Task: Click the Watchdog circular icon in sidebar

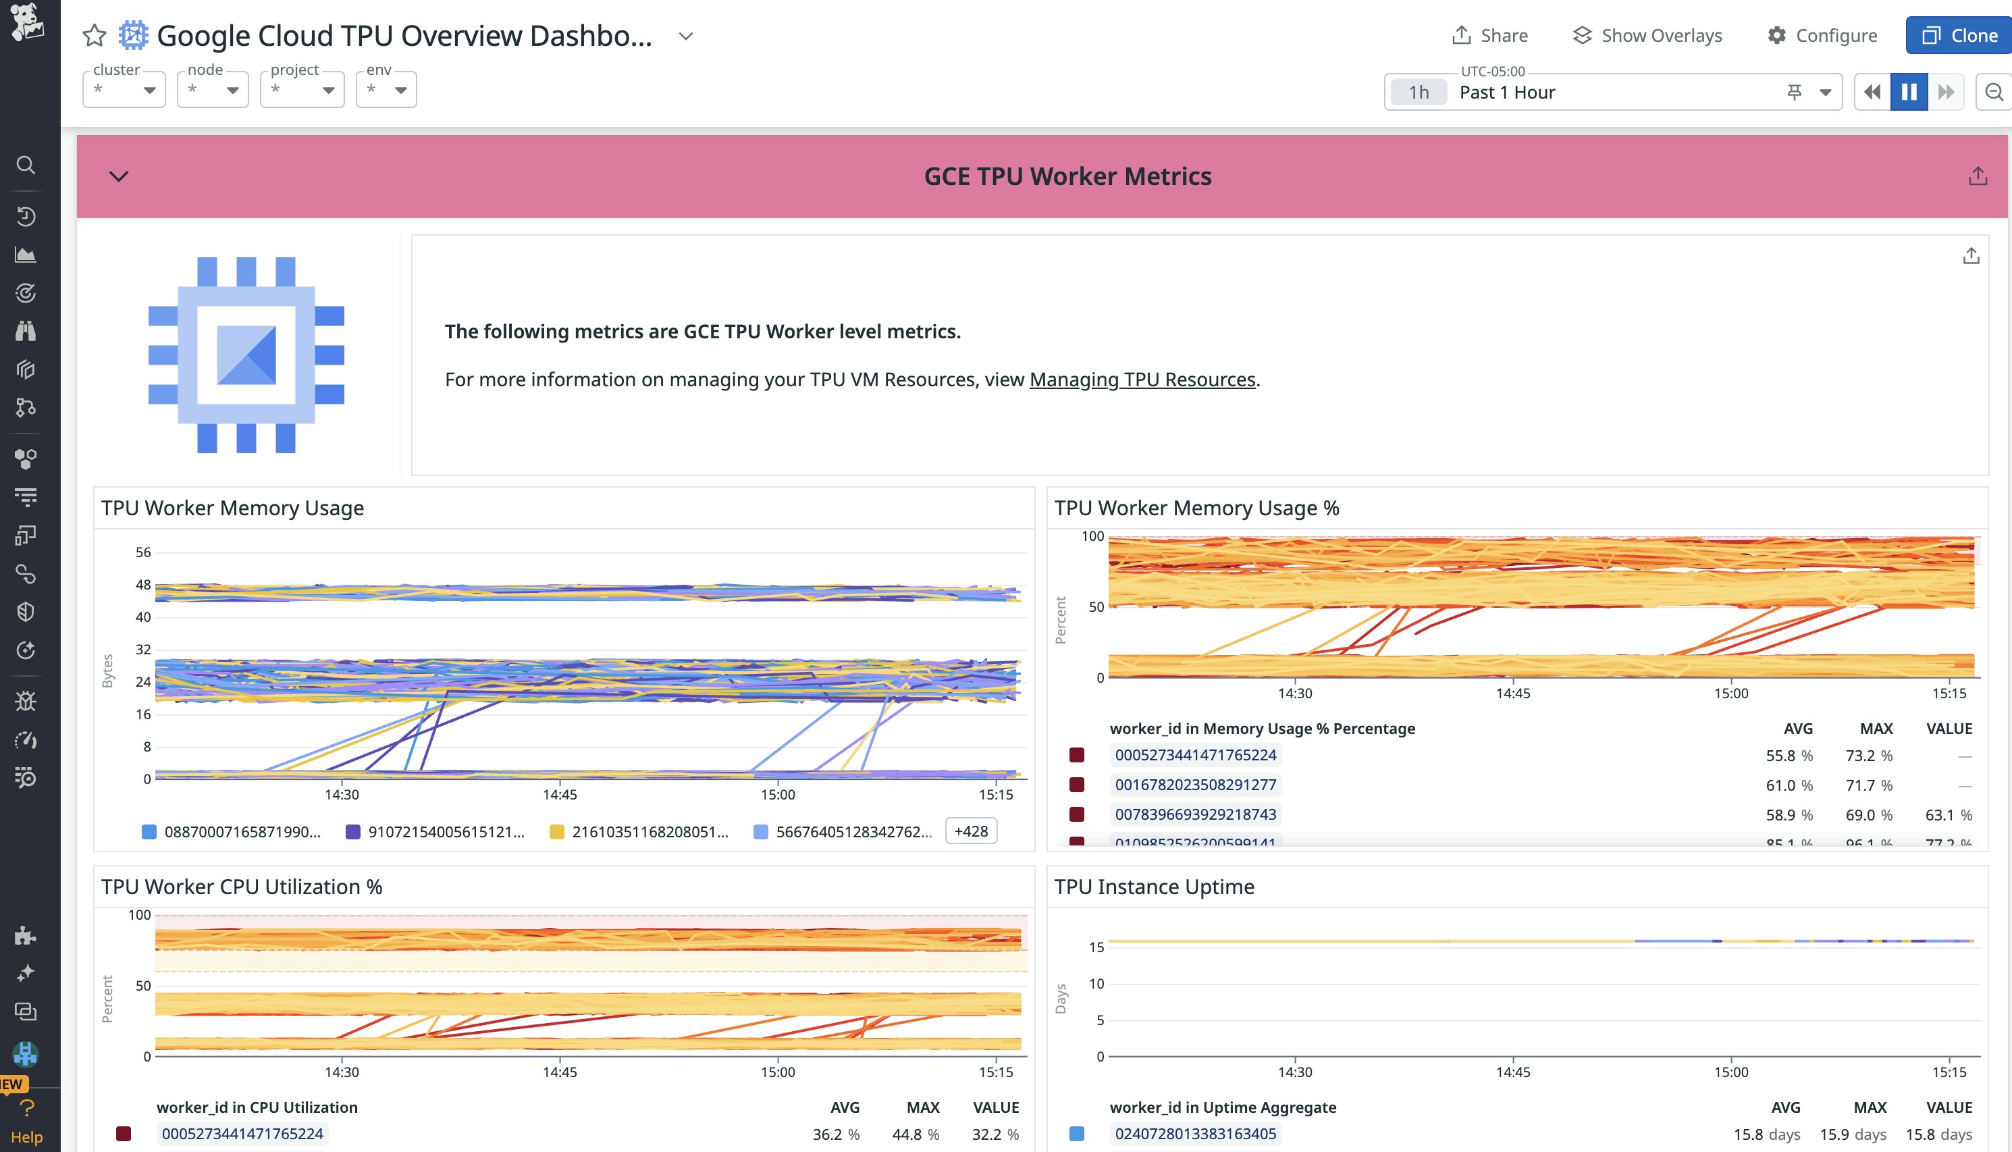Action: (x=26, y=292)
